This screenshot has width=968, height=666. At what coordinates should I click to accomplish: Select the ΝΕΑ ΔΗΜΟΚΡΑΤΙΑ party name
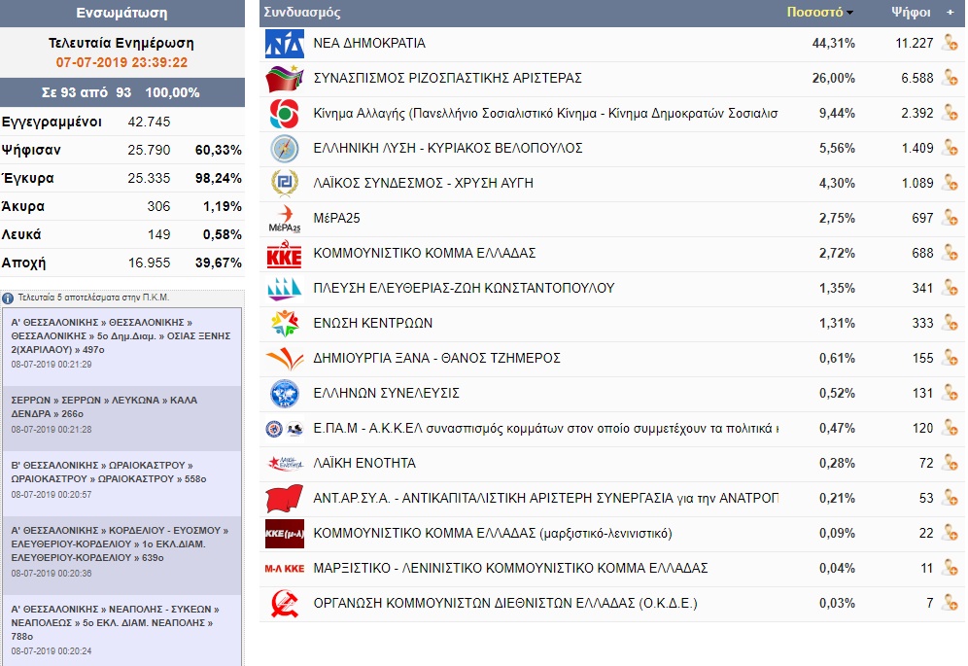point(369,43)
